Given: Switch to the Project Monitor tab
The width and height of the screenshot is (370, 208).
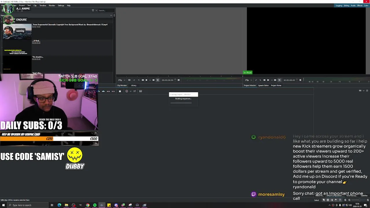Looking at the screenshot, I should pyautogui.click(x=250, y=86).
